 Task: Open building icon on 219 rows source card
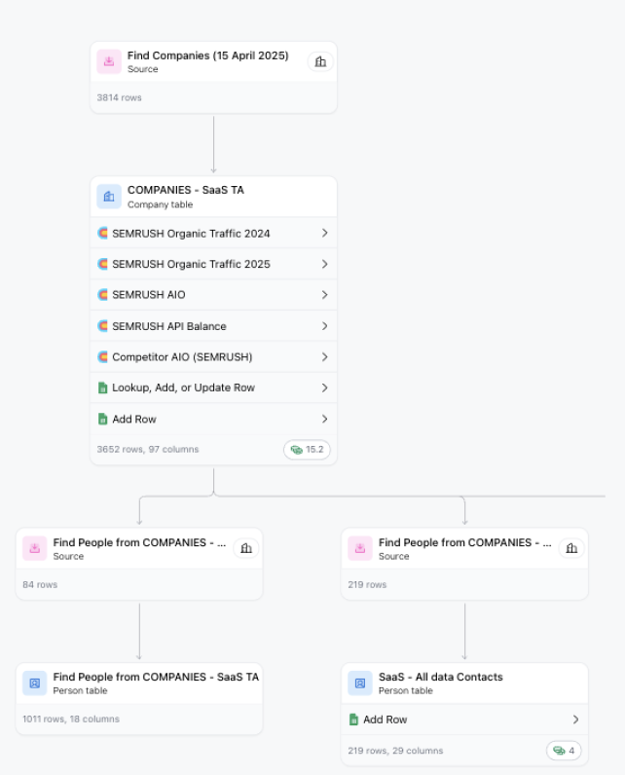571,548
